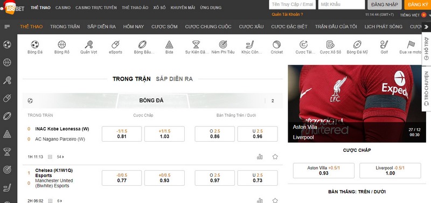Viewport: 431px width, 203px height.
Task: Open CƯỢC XÂU menu item
Action: coord(251,26)
